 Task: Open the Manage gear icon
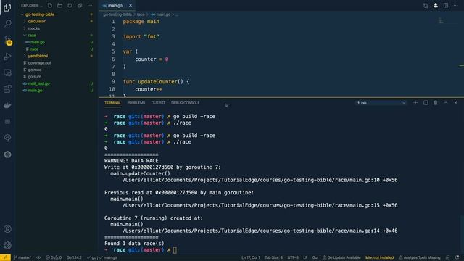coord(7,245)
